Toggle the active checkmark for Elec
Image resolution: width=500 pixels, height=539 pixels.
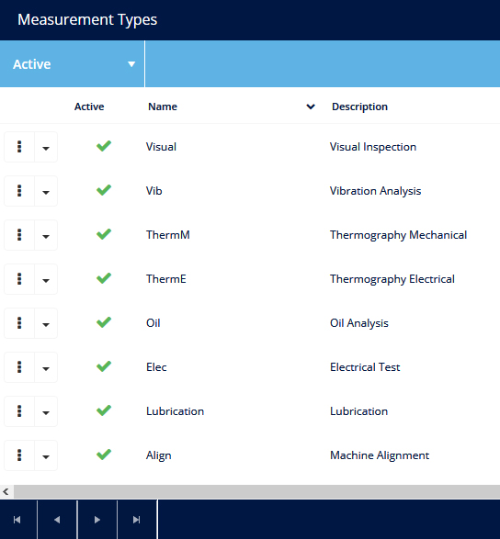click(x=104, y=366)
